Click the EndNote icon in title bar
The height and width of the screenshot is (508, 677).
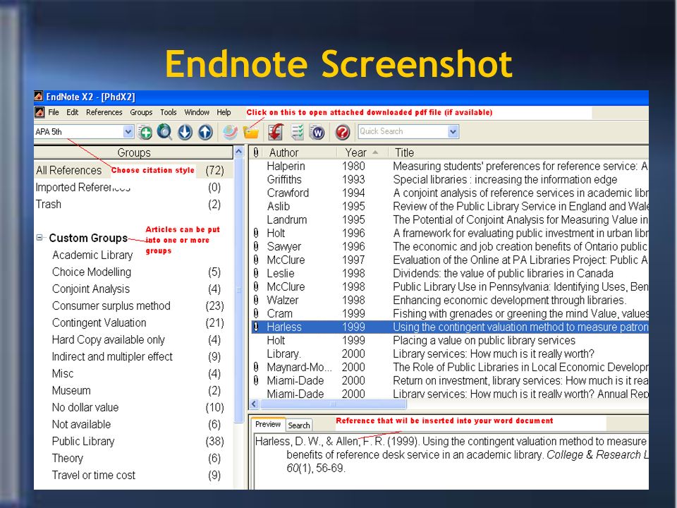(x=39, y=97)
